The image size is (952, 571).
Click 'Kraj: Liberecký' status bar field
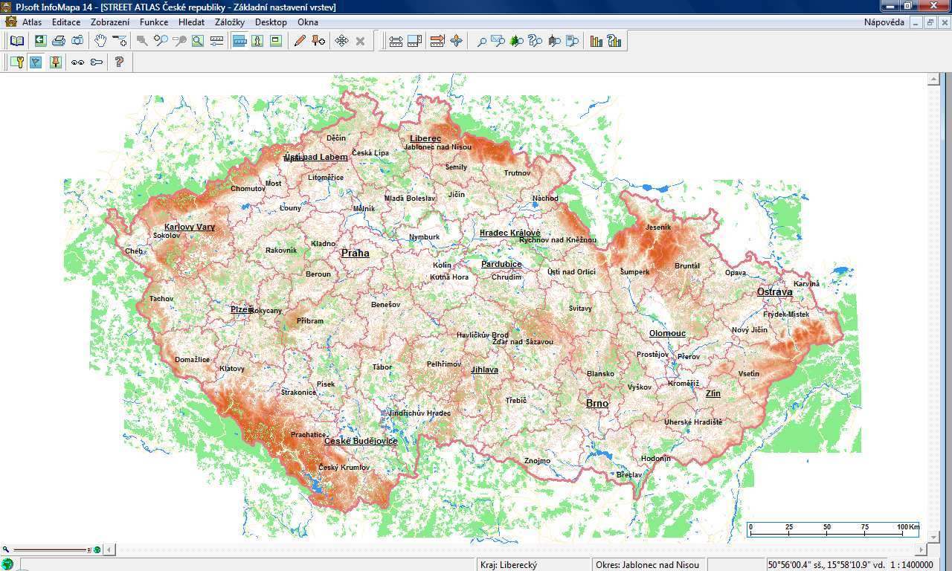(x=533, y=565)
